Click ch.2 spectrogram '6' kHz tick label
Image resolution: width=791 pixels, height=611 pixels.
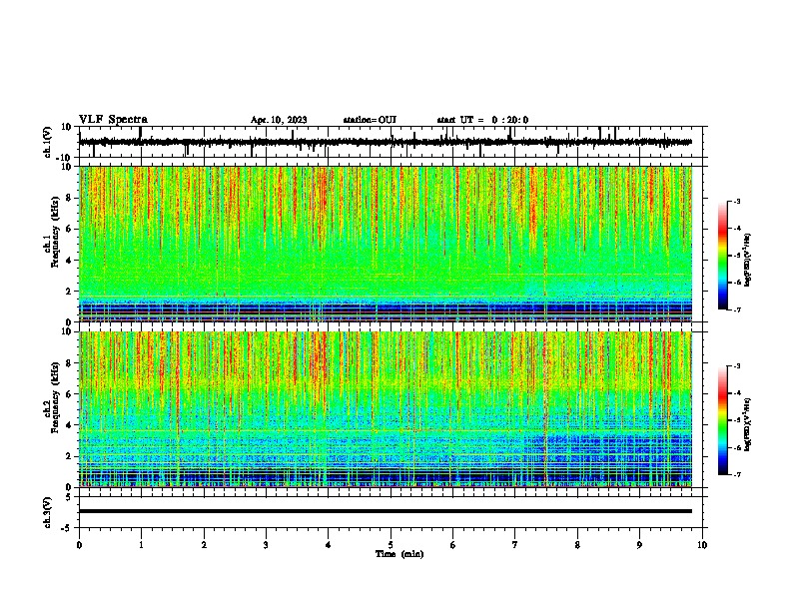(69, 394)
